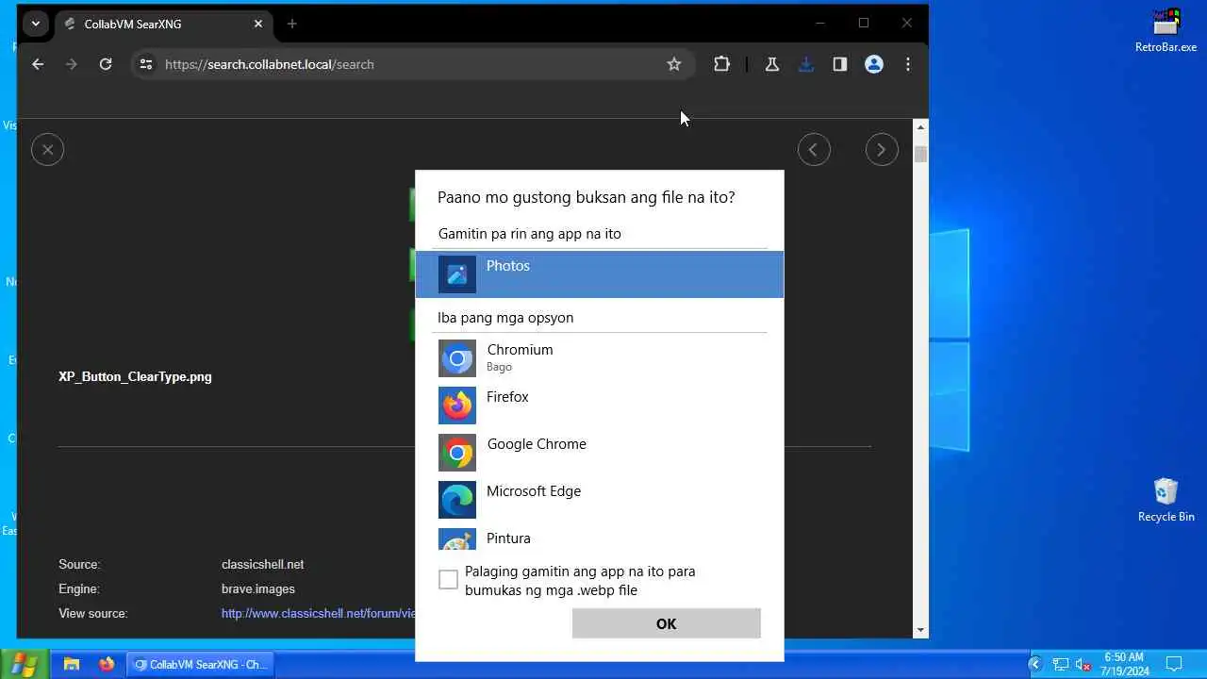Expand hidden system tray icons
The height and width of the screenshot is (679, 1207).
[x=1035, y=664]
